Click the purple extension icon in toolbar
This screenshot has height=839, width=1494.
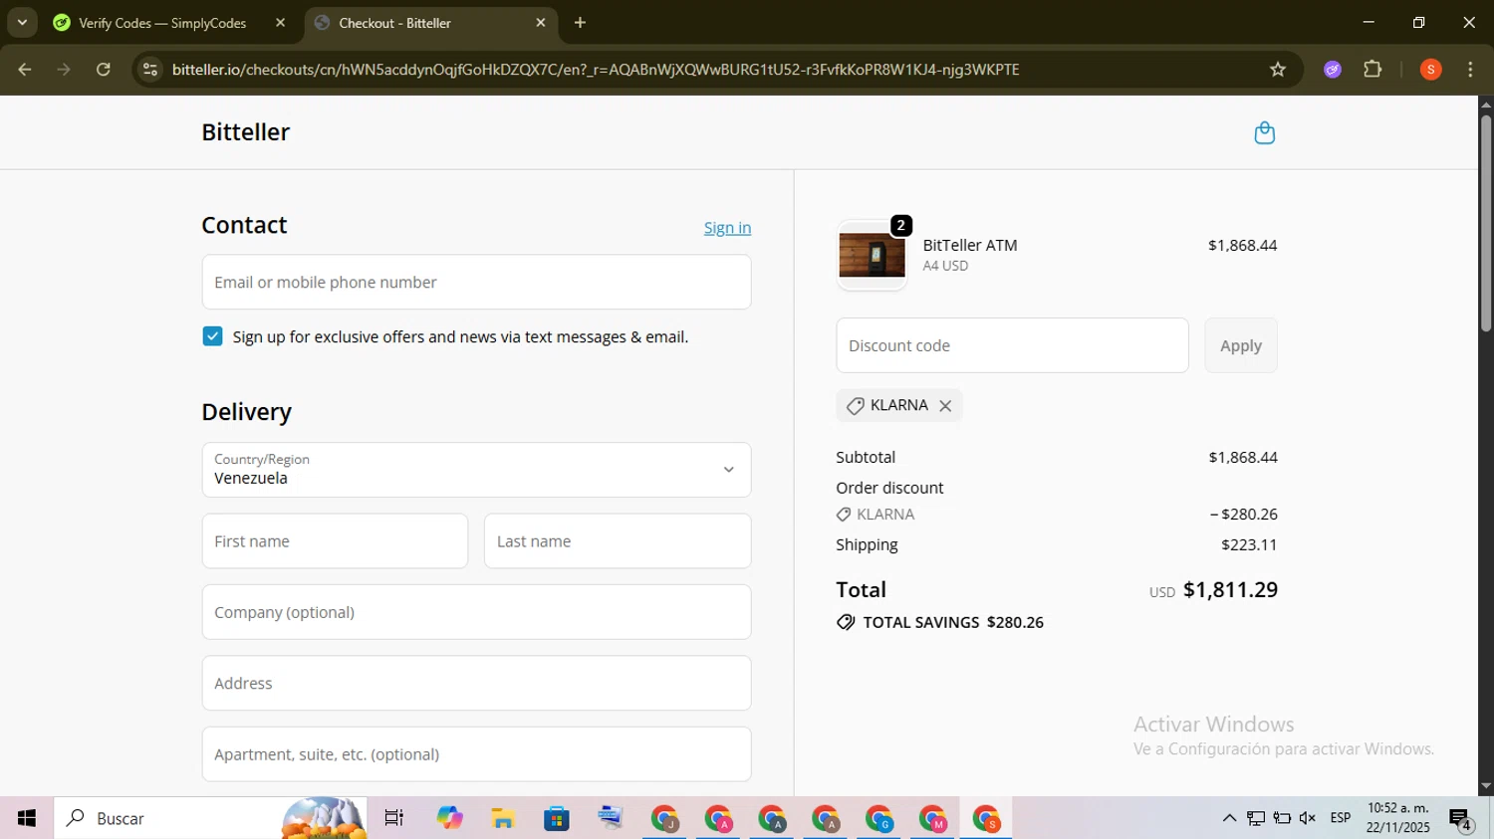1333,70
